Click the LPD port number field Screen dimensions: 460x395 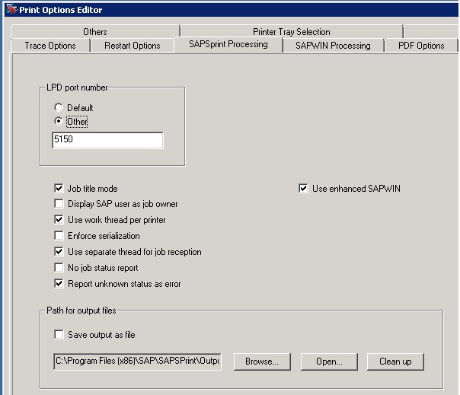click(107, 141)
